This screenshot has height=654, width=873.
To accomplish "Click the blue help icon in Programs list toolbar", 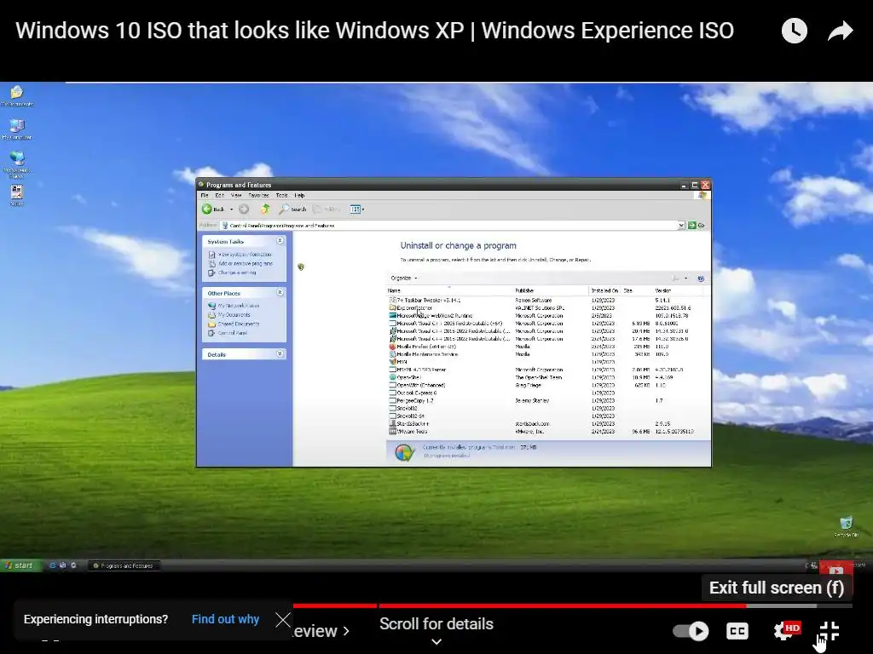I will pyautogui.click(x=701, y=278).
